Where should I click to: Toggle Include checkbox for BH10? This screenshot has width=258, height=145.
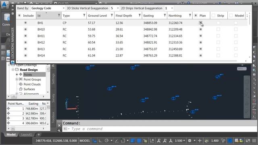25,29
